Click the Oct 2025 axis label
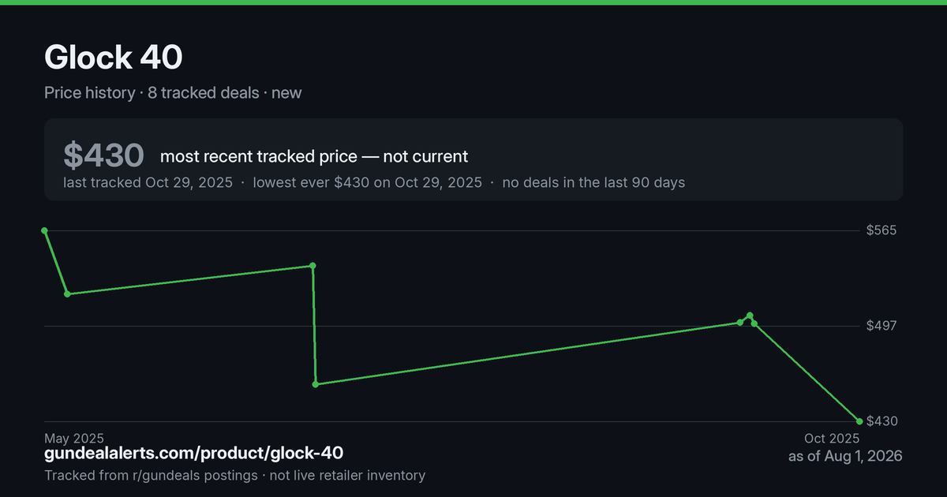Screen dimensions: 947x497 tap(832, 438)
